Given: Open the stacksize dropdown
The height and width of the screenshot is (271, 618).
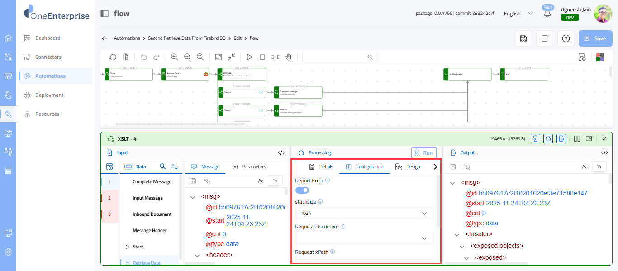Looking at the screenshot, I should [364, 213].
